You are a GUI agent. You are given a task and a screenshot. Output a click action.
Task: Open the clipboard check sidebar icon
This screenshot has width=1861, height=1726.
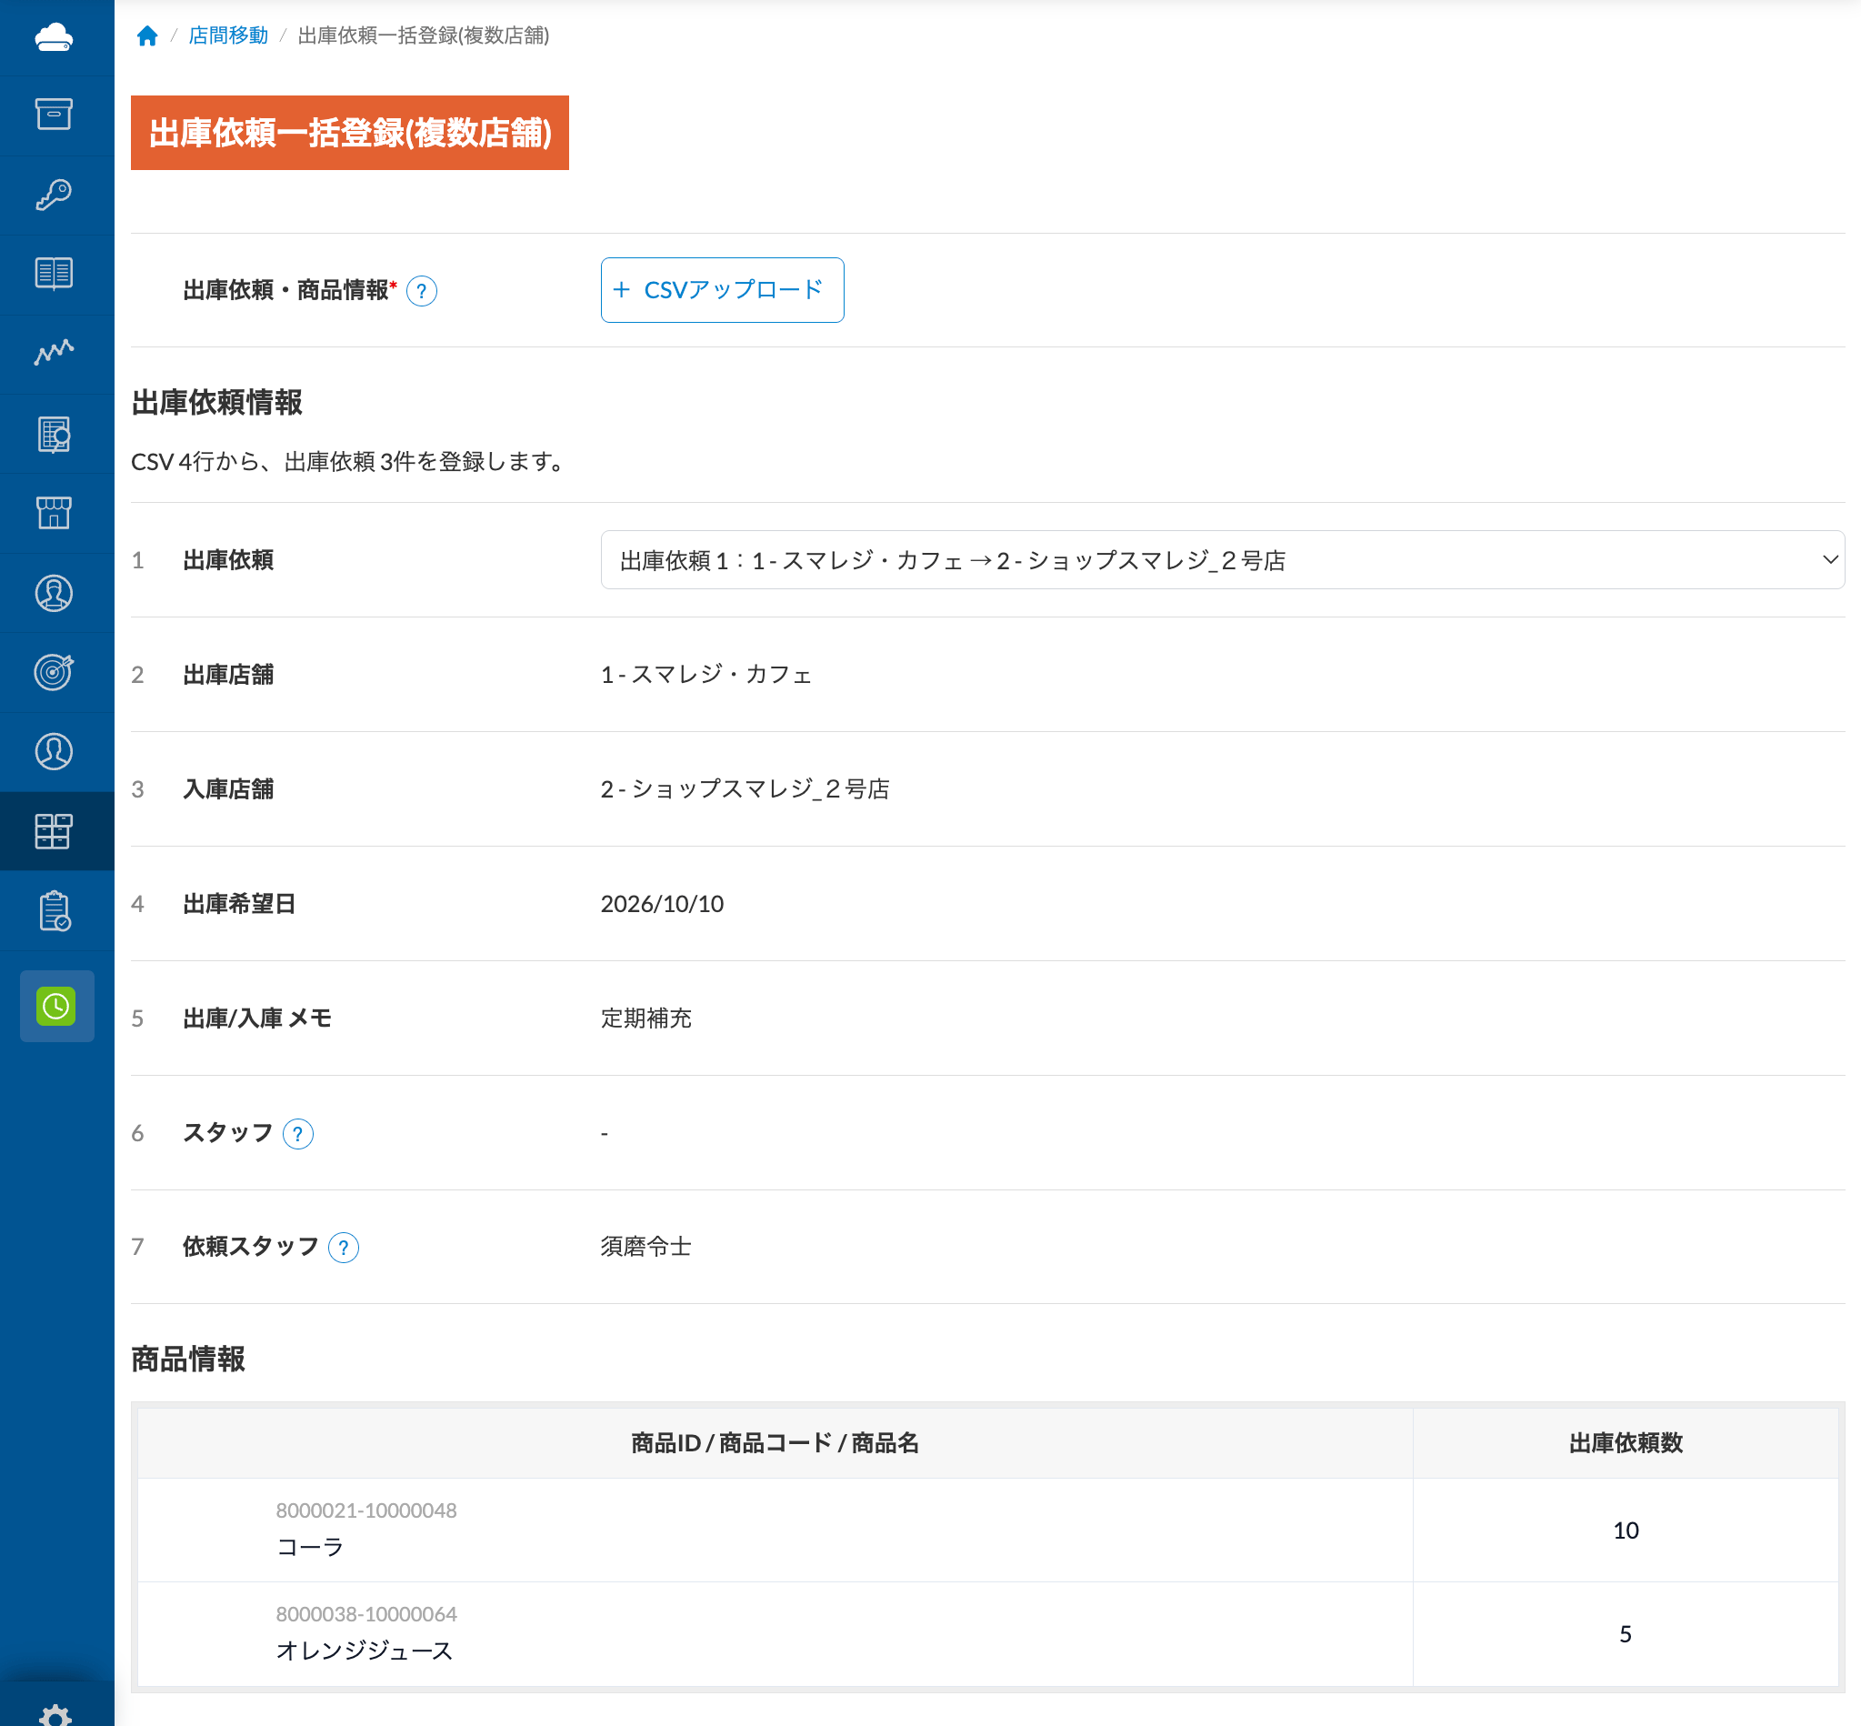click(55, 910)
